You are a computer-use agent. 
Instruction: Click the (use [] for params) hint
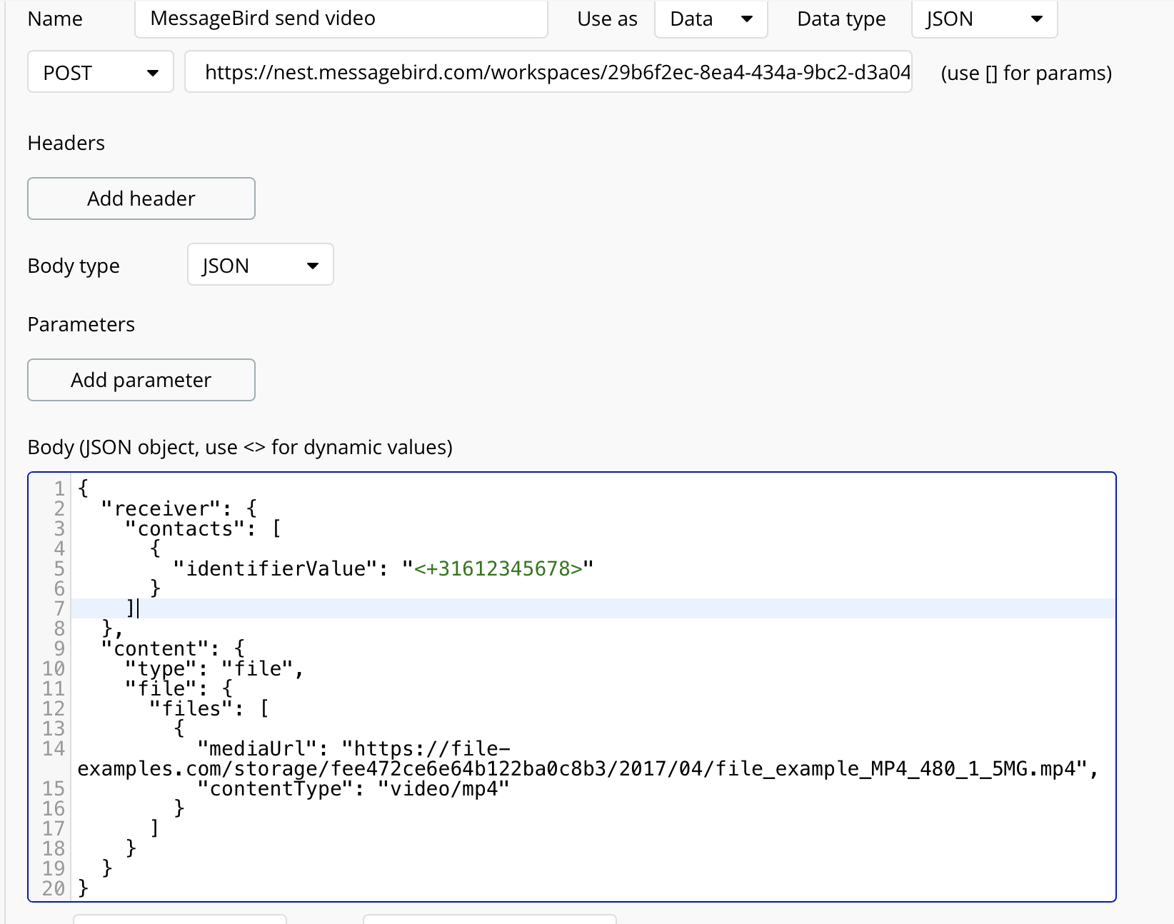pos(1026,73)
